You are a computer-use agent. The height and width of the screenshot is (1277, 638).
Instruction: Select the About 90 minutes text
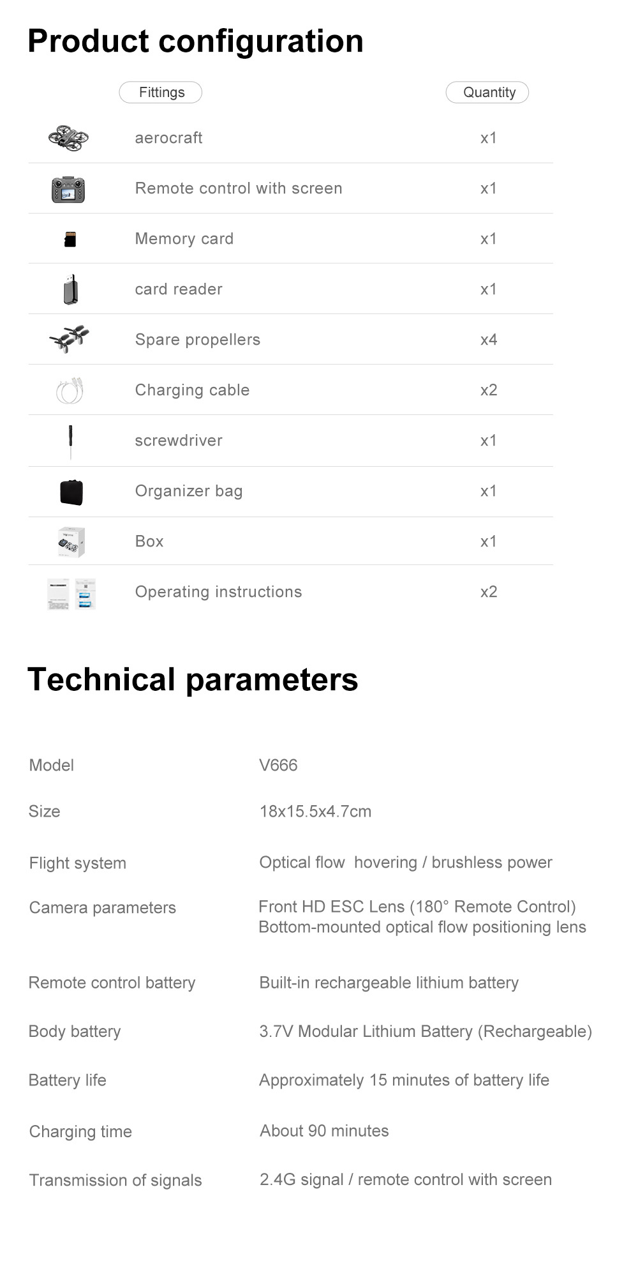point(324,1131)
